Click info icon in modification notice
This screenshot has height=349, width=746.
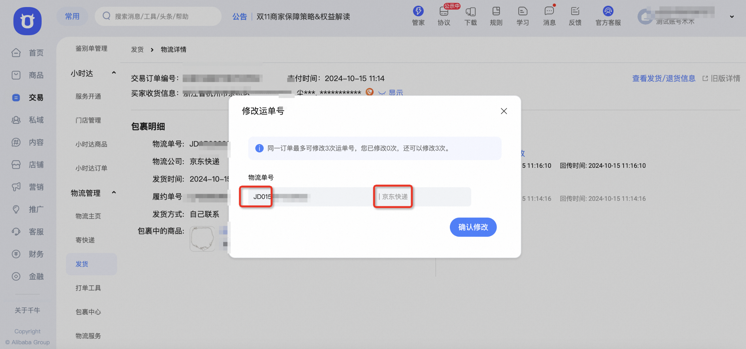point(259,148)
